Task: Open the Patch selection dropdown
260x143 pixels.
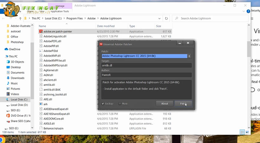Action: pyautogui.click(x=189, y=56)
